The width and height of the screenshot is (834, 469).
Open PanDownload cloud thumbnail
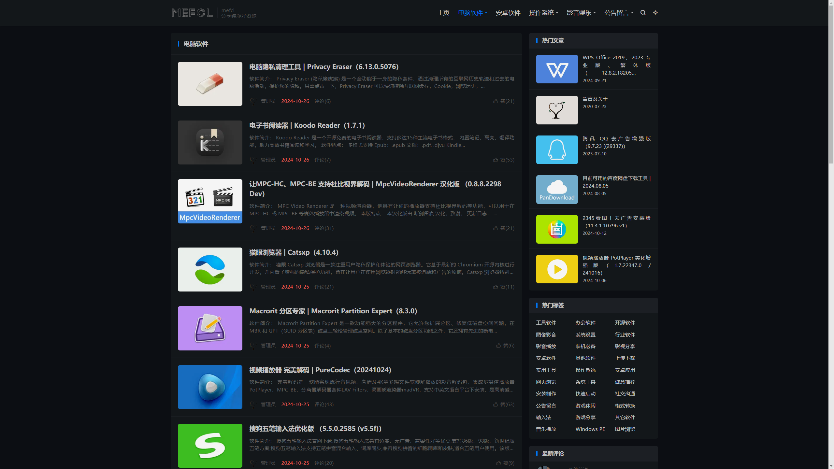point(557,190)
